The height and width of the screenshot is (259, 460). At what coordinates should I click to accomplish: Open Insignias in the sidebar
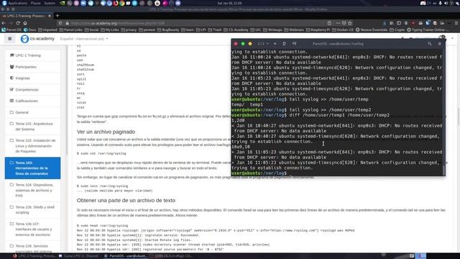[32, 78]
